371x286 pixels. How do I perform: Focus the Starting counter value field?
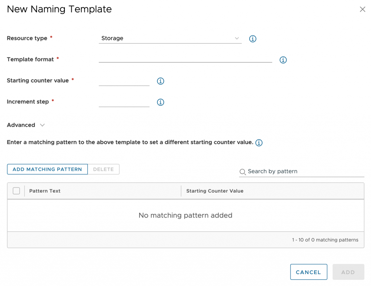pos(124,81)
